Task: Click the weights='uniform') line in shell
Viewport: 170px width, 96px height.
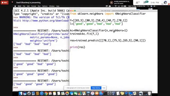Action: pyautogui.click(x=44, y=41)
